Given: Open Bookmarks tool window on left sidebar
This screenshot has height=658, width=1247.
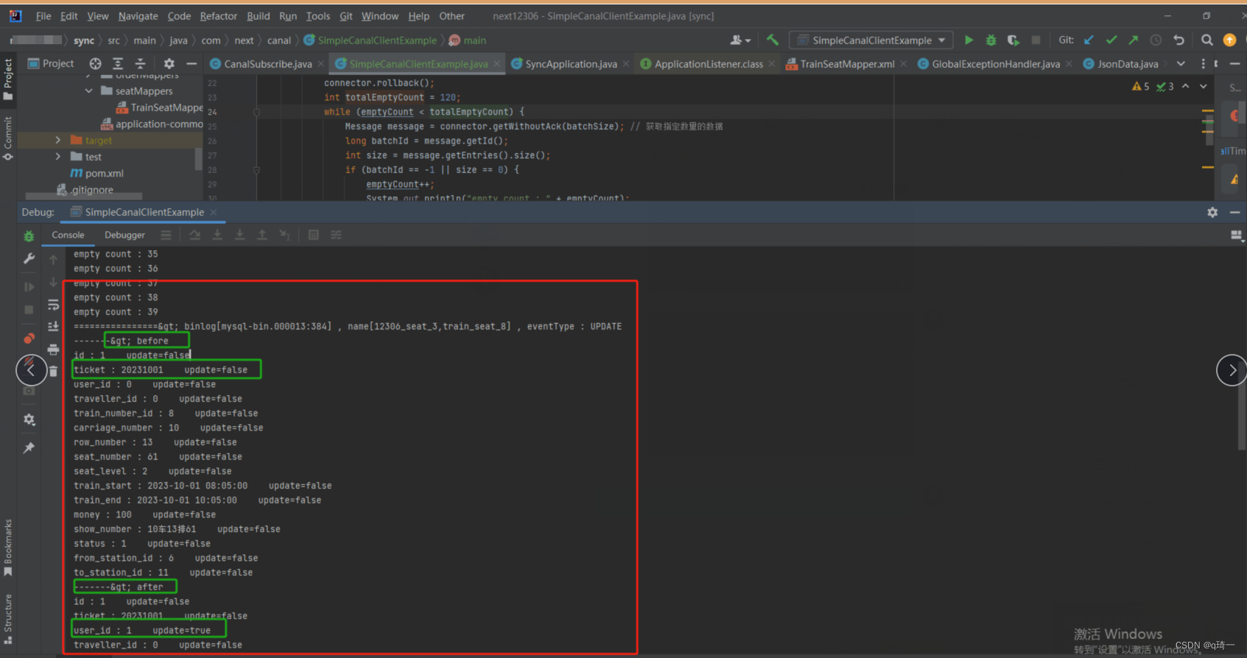Looking at the screenshot, I should click(x=8, y=548).
